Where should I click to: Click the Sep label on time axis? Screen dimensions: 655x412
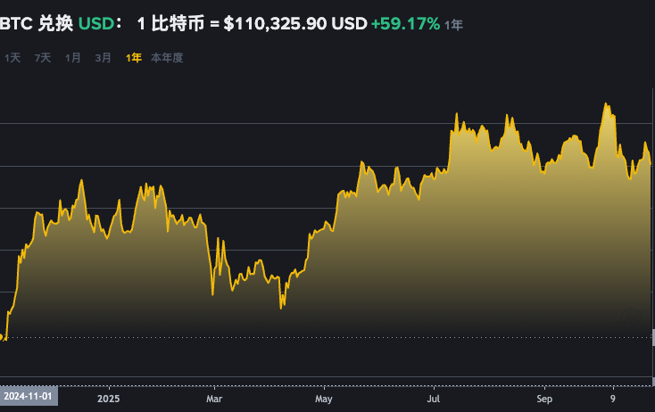click(x=546, y=399)
